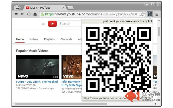Click the URL text field below the QR code
Image resolution: width=173 pixels, height=108 pixels.
coord(118,98)
